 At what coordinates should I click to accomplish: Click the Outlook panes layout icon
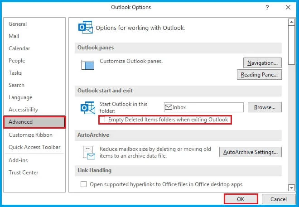88,65
